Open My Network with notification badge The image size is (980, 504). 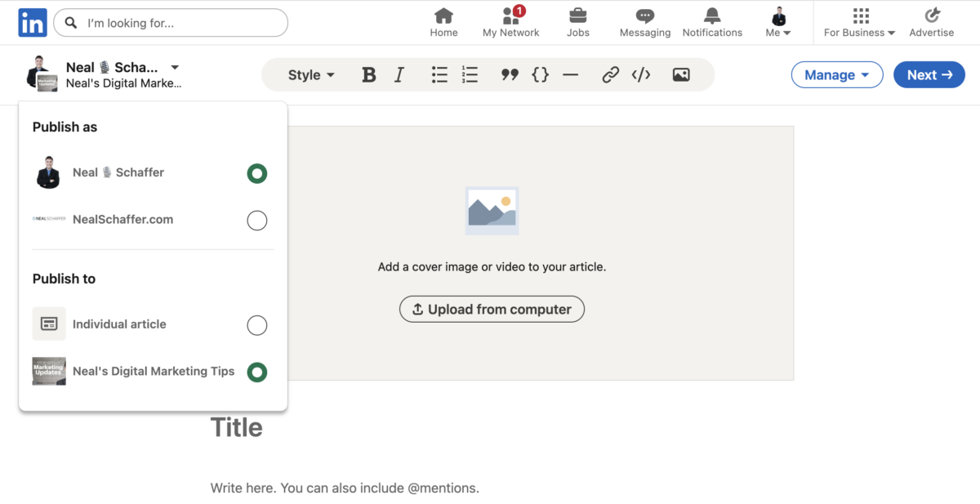coord(511,23)
